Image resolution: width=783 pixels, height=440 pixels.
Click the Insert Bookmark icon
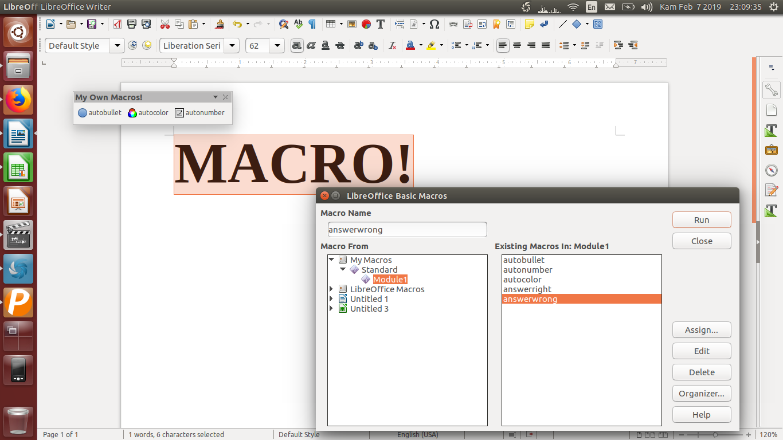496,24
